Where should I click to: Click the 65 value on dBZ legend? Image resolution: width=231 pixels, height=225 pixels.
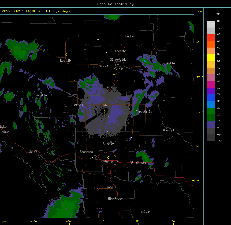click(219, 34)
